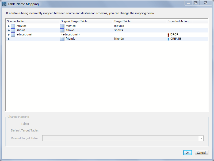Expand the educational row arrow
The height and width of the screenshot is (161, 214).
[x=9, y=35]
